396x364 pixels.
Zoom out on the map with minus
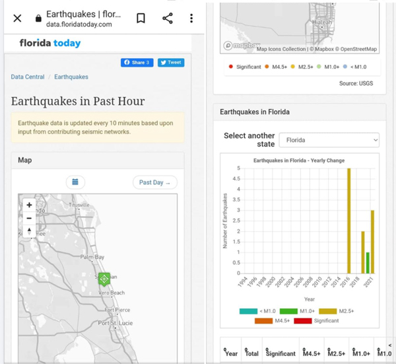[29, 218]
